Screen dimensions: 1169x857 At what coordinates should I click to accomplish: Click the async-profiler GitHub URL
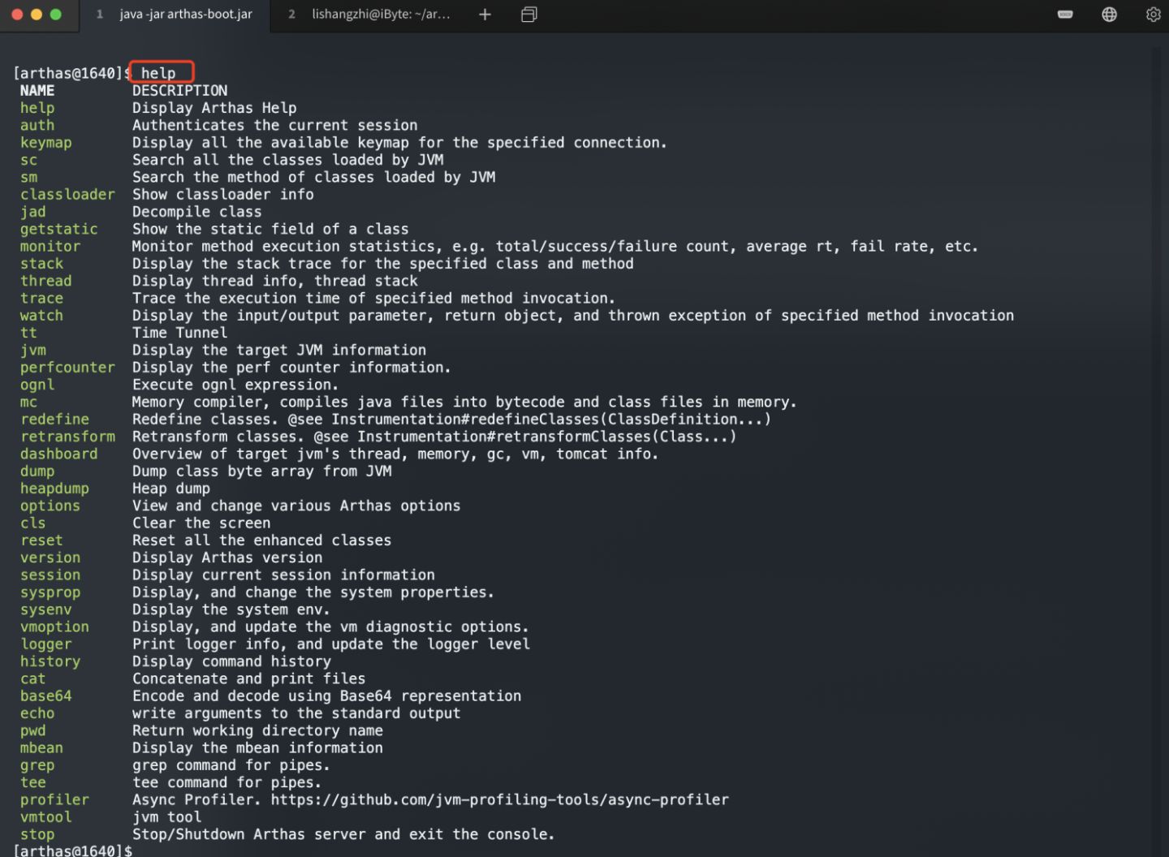coord(499,799)
